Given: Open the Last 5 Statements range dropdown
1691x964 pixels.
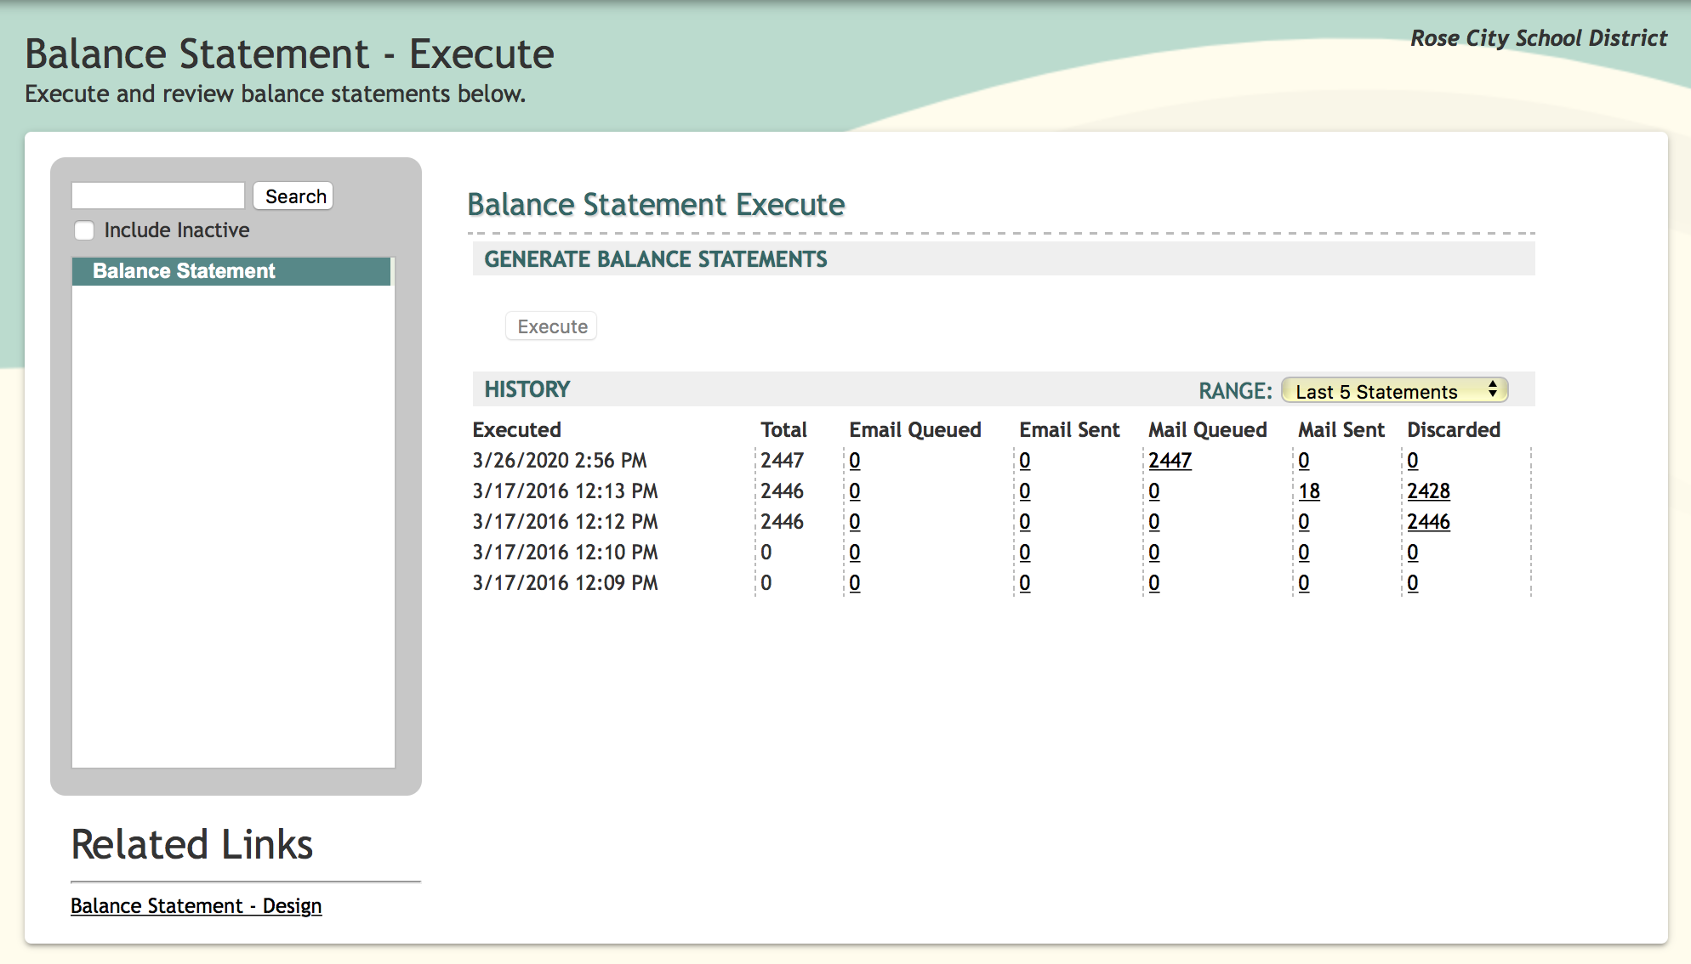Looking at the screenshot, I should point(1393,391).
